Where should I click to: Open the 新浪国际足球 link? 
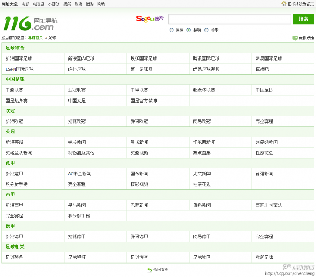pyautogui.click(x=19, y=58)
